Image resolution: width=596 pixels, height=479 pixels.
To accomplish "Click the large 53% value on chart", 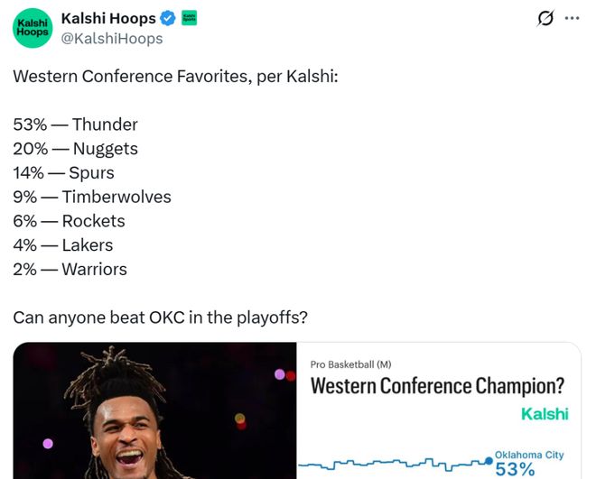I will [x=515, y=469].
